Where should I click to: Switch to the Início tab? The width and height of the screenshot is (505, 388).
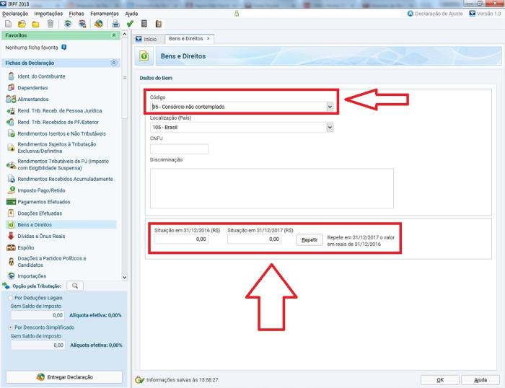(x=147, y=38)
